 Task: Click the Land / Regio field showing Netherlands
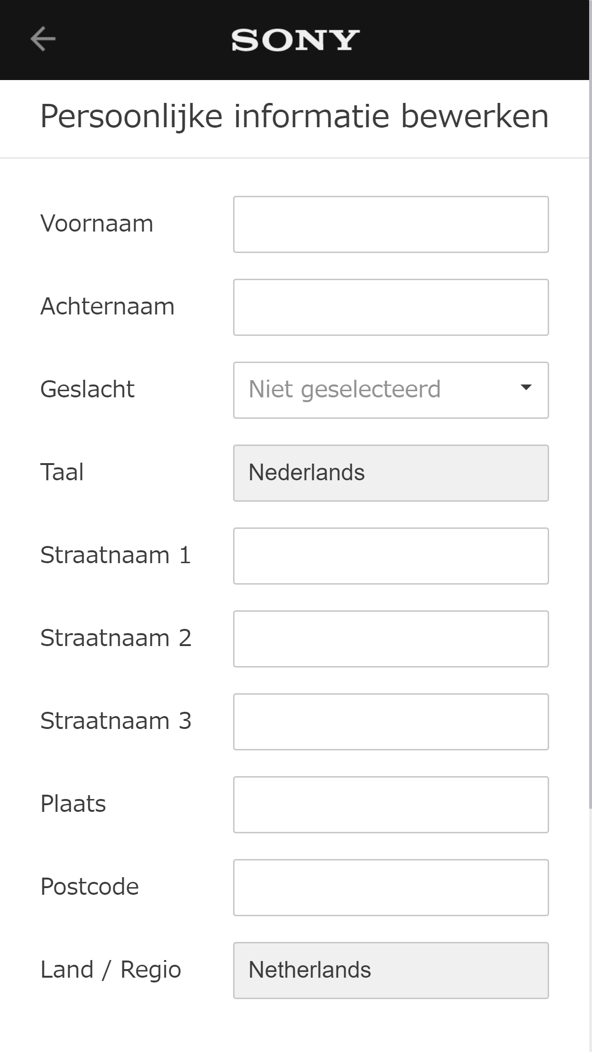[x=391, y=970]
